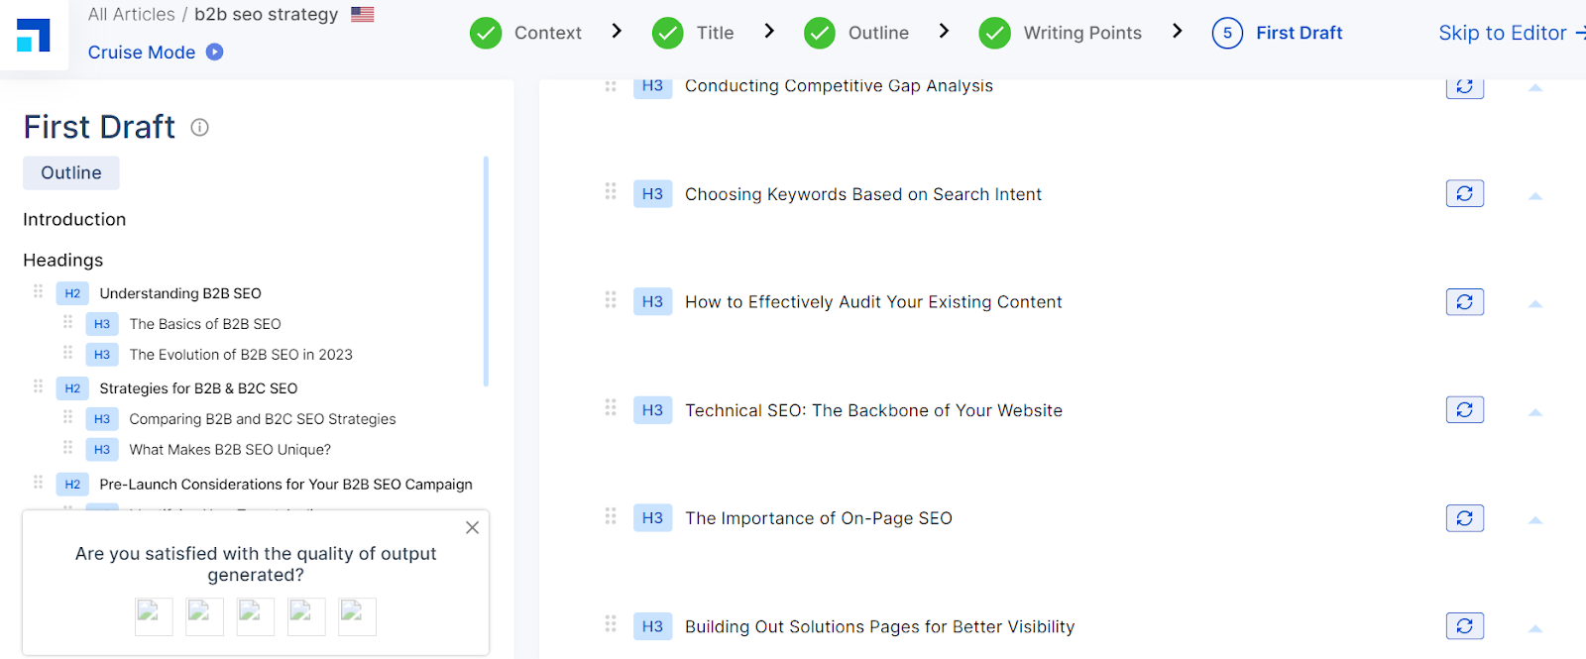Viewport: 1586px width, 659px height.
Task: Click the sidebar outline scrollbar
Action: (x=486, y=270)
